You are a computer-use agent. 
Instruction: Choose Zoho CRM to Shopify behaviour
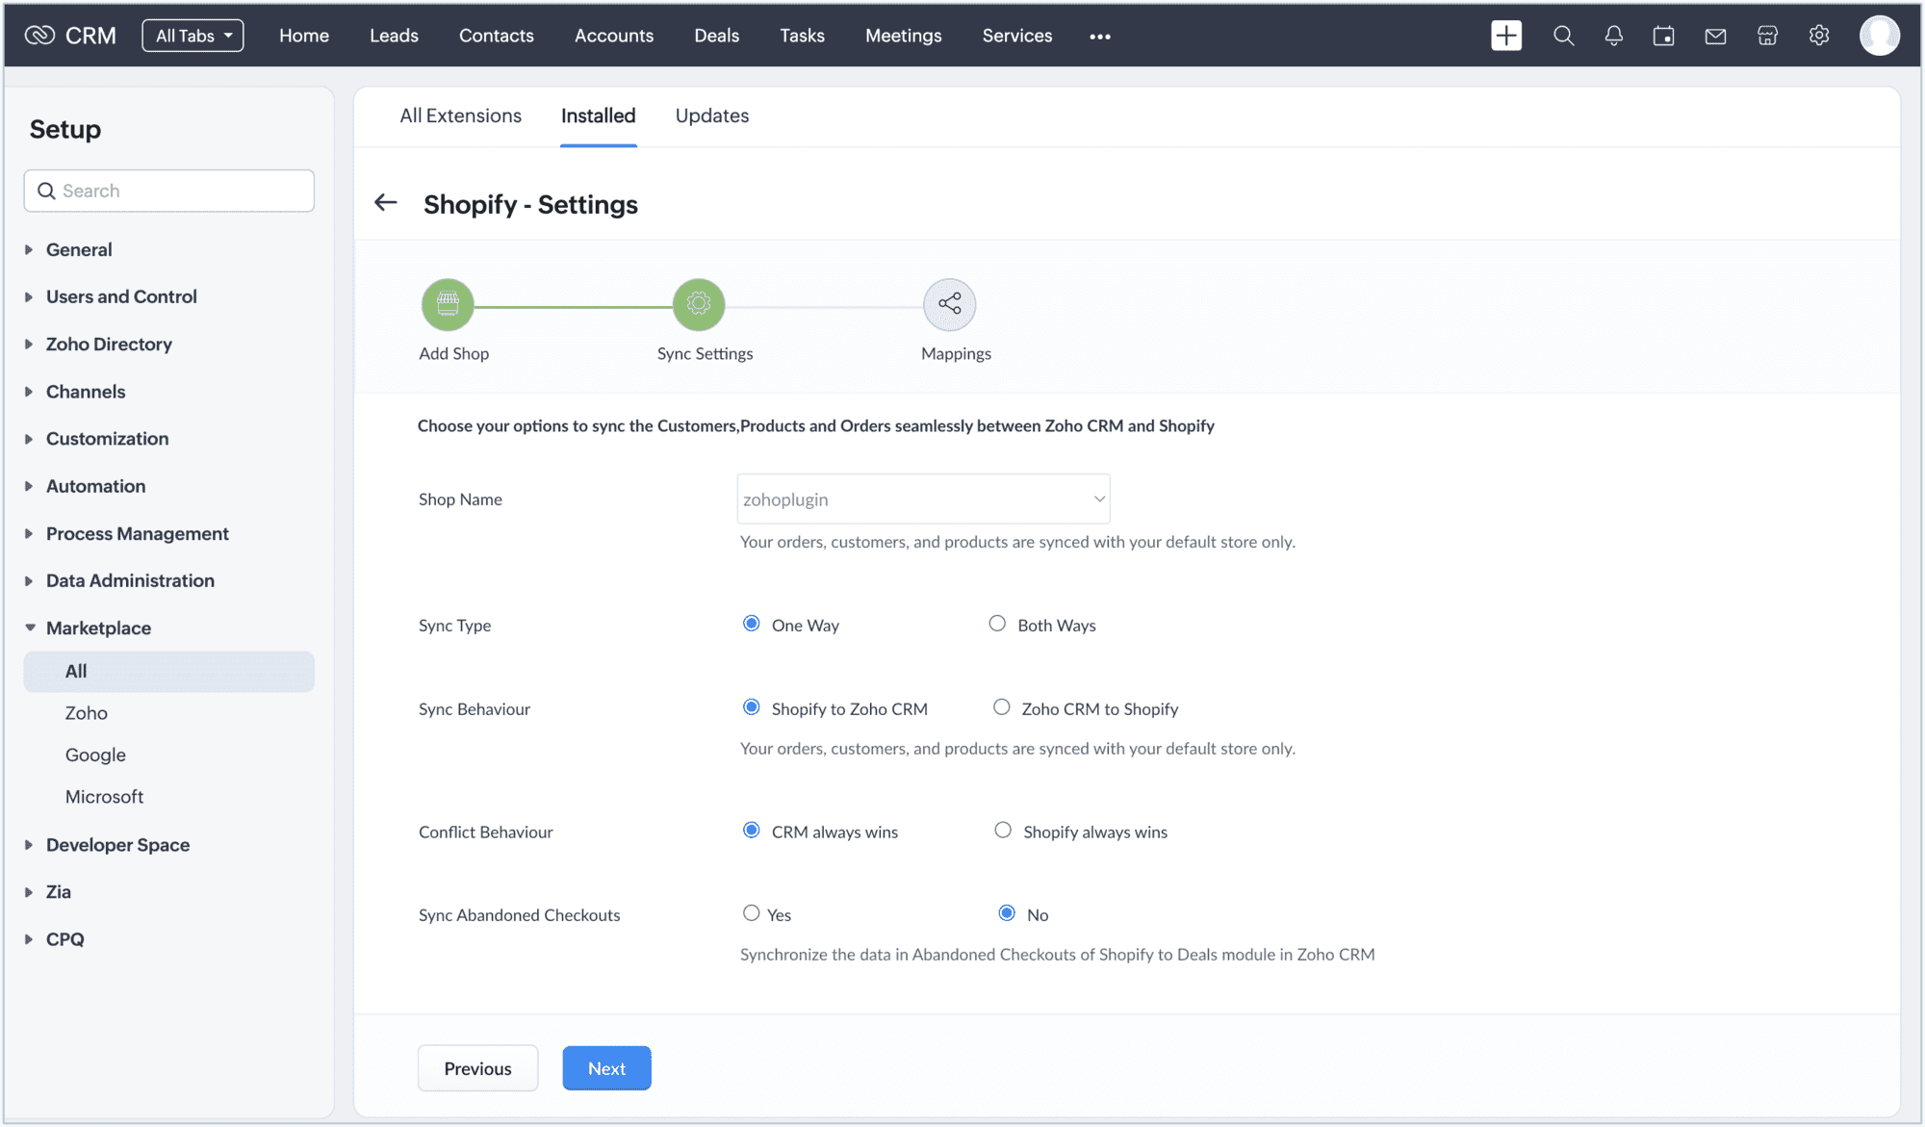tap(1001, 707)
